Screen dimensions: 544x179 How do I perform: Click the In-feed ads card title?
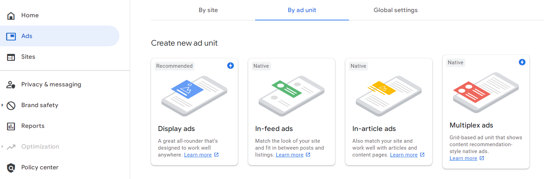point(274,129)
